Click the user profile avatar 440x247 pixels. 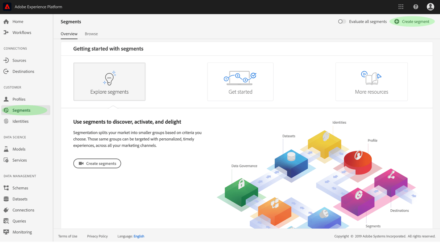point(430,7)
